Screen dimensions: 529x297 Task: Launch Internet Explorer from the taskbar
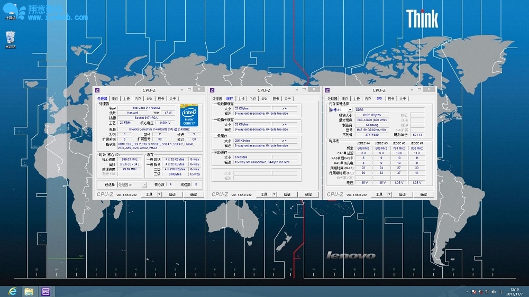(13, 292)
